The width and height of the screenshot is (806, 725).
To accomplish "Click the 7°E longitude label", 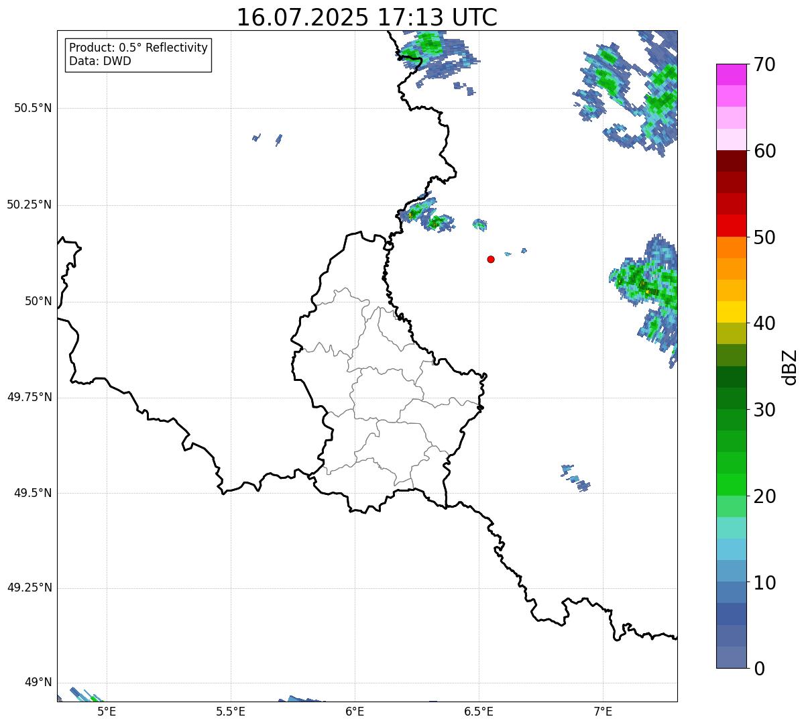I will point(603,711).
